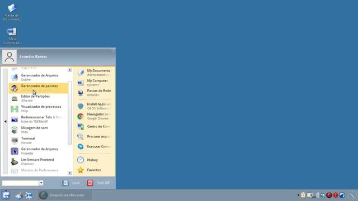Click the menu search input field
Image resolution: width=358 pixels, height=201 pixels.
(20, 183)
